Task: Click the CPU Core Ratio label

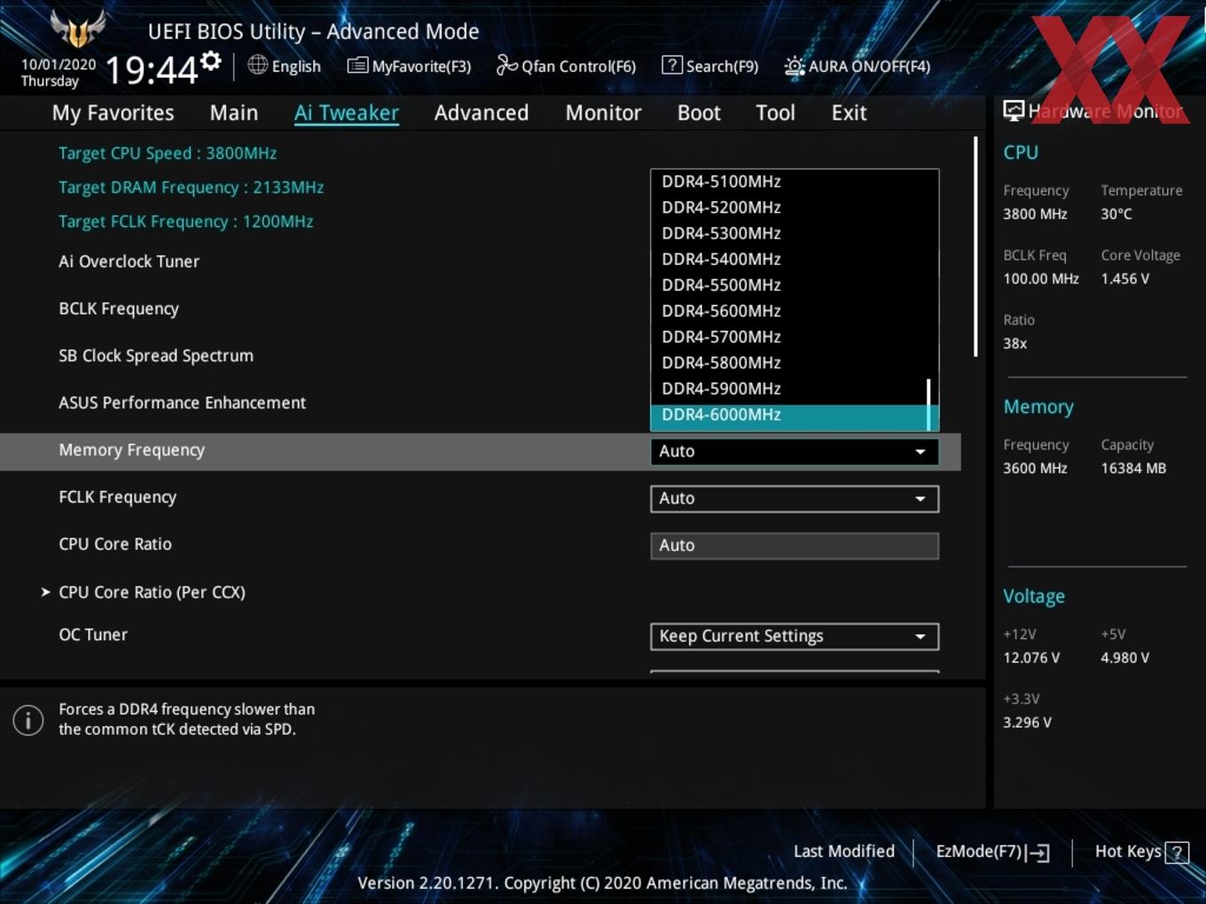Action: point(114,544)
